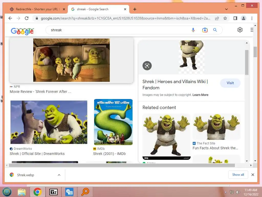Open the network tray icon

point(232,192)
